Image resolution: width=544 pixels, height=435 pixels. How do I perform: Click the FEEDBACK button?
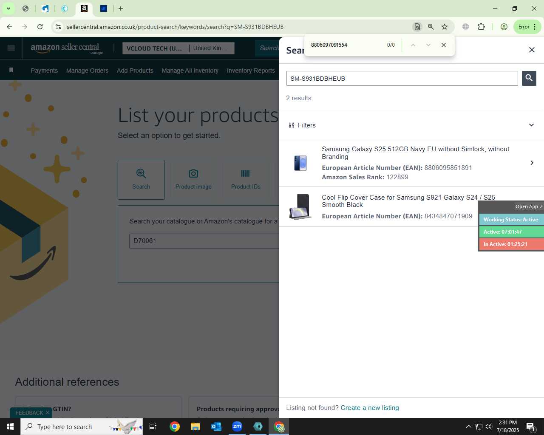tap(29, 412)
